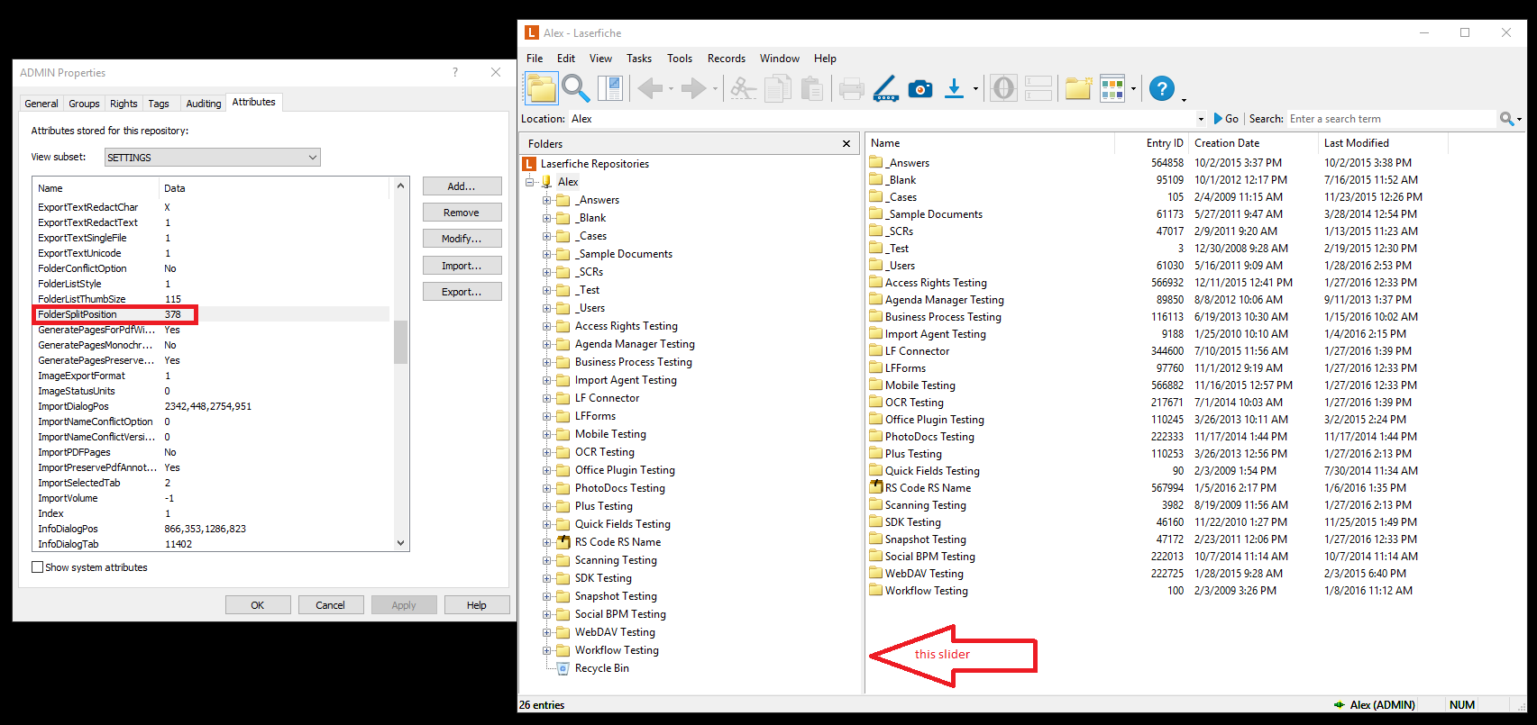This screenshot has height=725, width=1537.
Task: Click the Paste clipboard icon
Action: 812,88
